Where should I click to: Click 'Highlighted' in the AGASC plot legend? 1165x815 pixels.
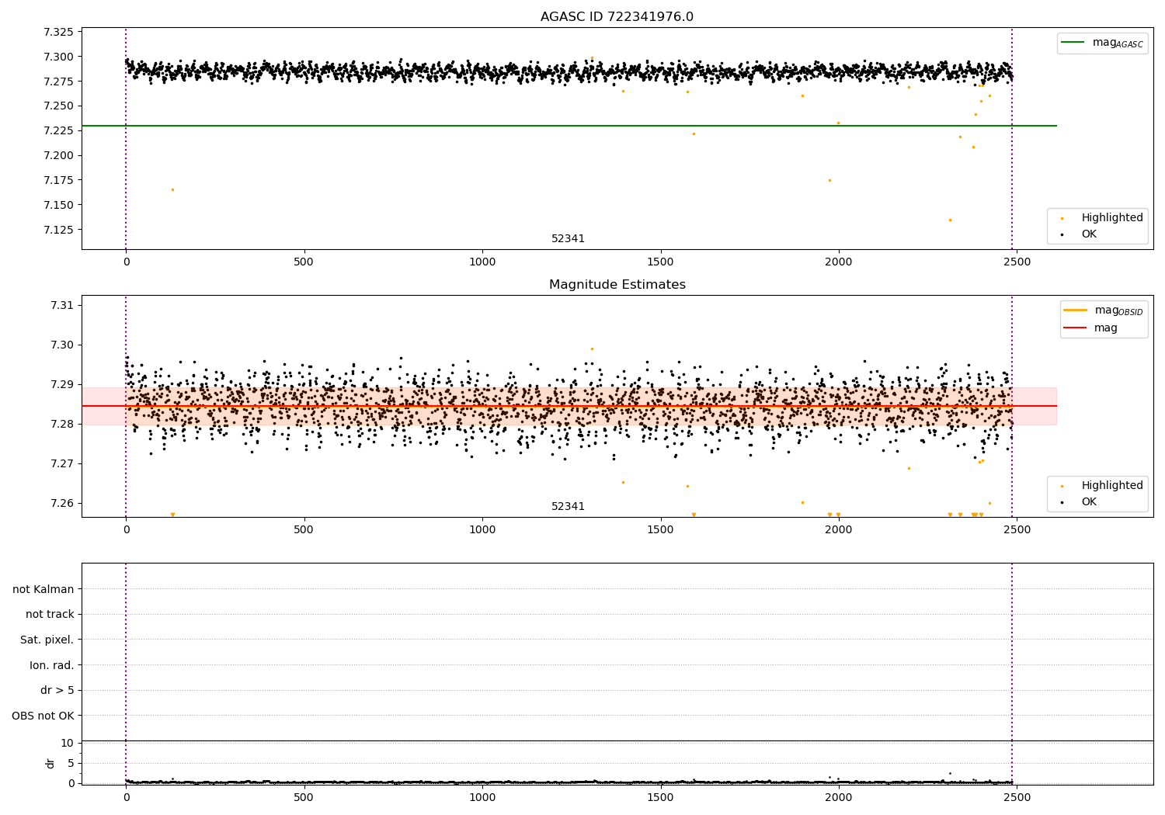[1111, 218]
